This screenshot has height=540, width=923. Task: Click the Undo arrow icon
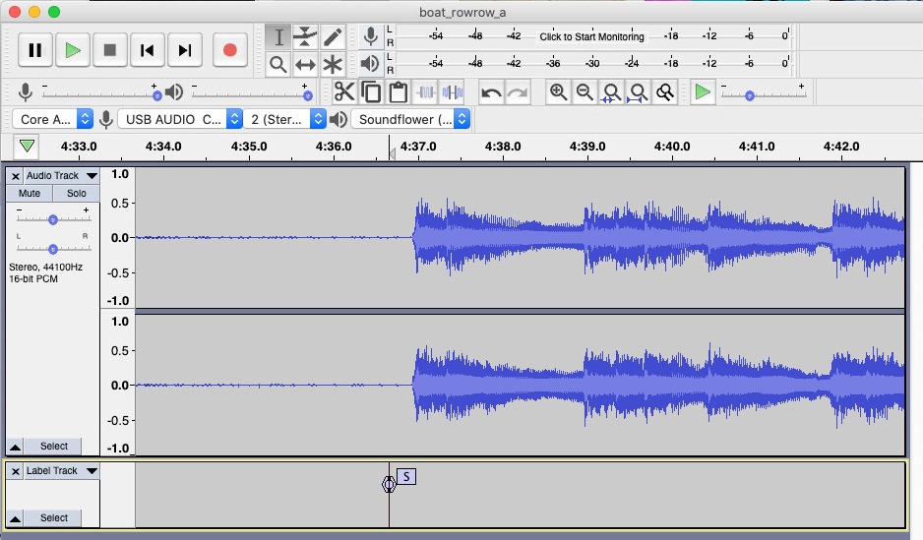(x=491, y=92)
